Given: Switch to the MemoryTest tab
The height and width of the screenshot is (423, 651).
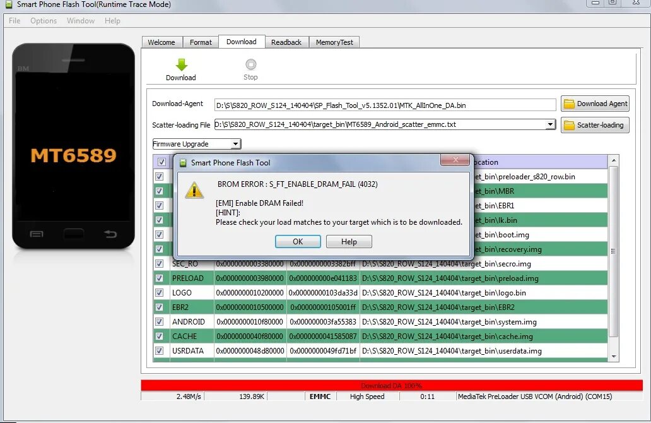Looking at the screenshot, I should click(334, 42).
